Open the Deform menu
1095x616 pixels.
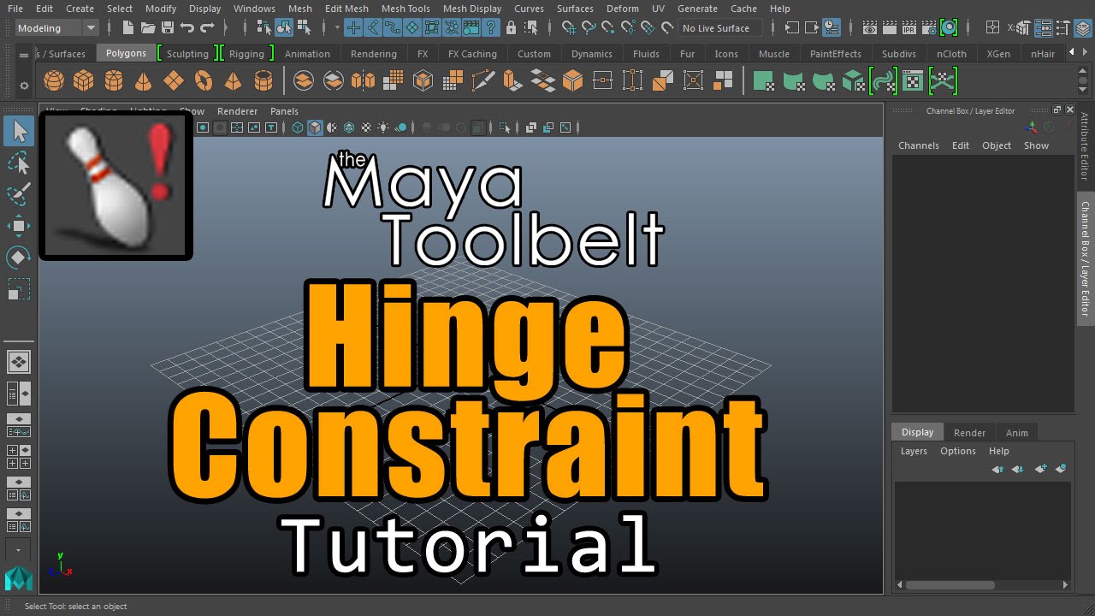pyautogui.click(x=622, y=9)
